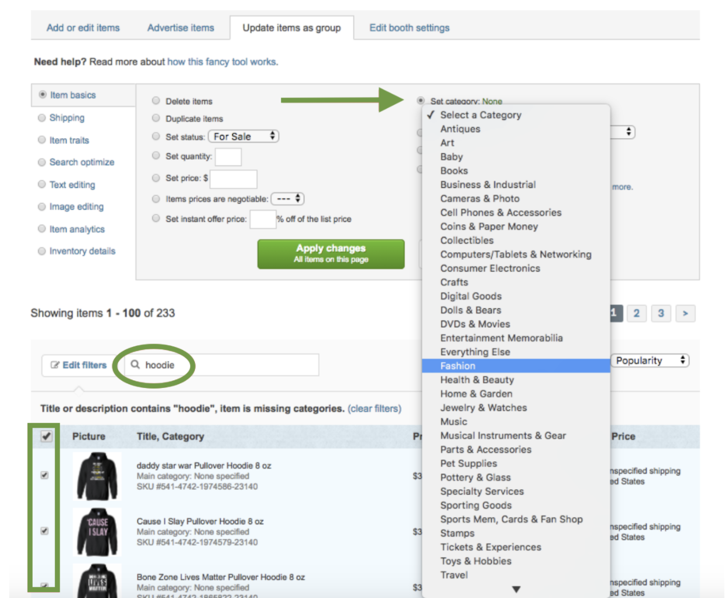The image size is (728, 598).
Task: Uncheck the daddy star war hoodie checkbox
Action: click(x=44, y=475)
